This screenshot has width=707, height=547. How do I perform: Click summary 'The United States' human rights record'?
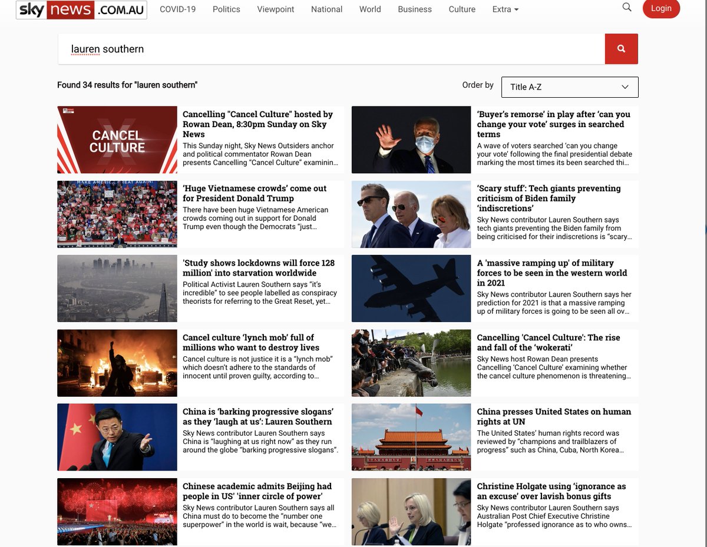coord(550,441)
